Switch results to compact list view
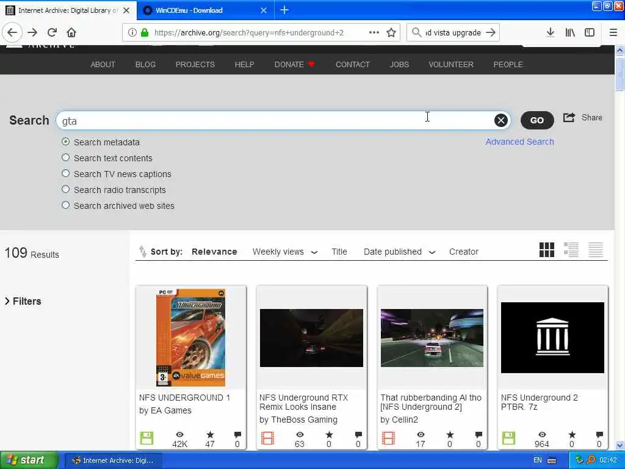Image resolution: width=625 pixels, height=469 pixels. (596, 250)
